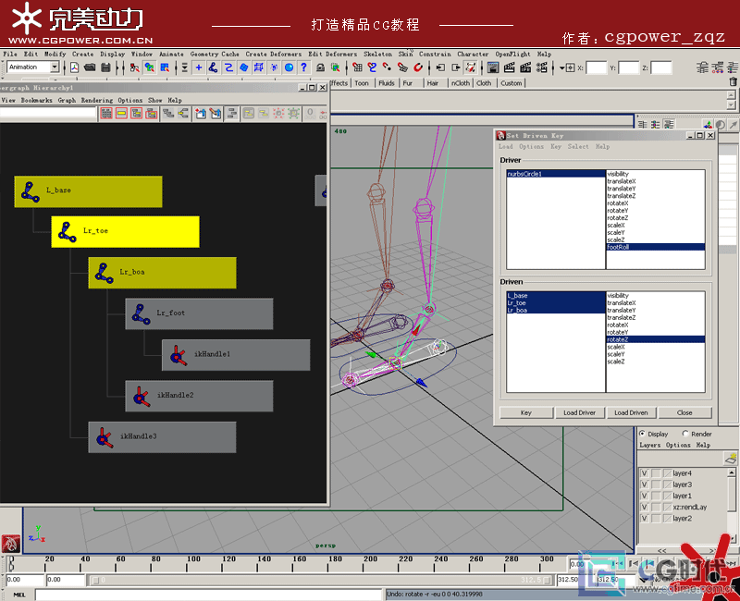Click Hypergraph Frame Selection icon
This screenshot has height=601, width=740.
pyautogui.click(x=122, y=113)
